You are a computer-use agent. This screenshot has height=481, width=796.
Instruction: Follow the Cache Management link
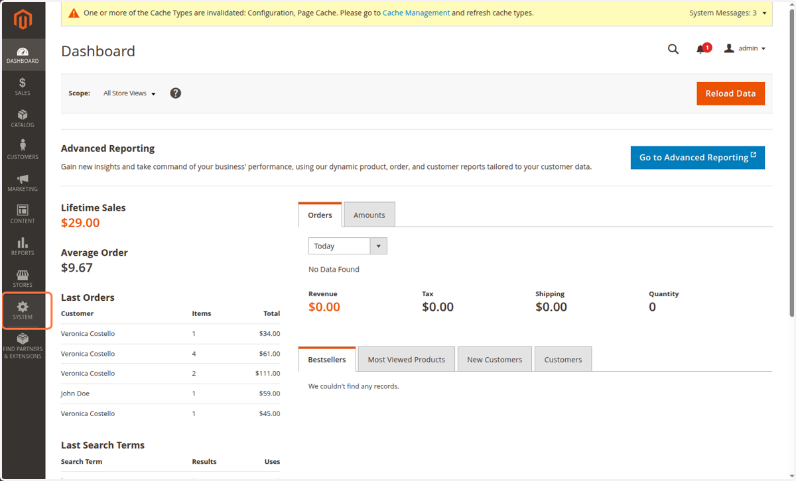click(x=416, y=13)
